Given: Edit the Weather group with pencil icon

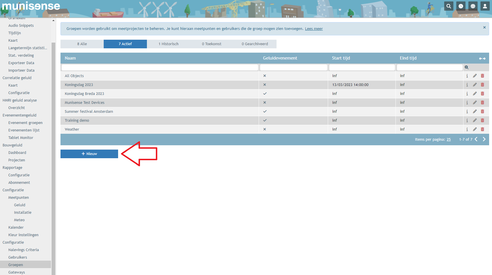Looking at the screenshot, I should [x=475, y=129].
